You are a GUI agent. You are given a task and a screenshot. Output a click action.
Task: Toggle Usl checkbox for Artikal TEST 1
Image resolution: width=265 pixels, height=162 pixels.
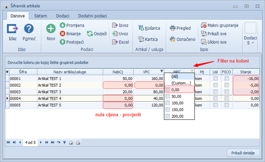[215, 78]
